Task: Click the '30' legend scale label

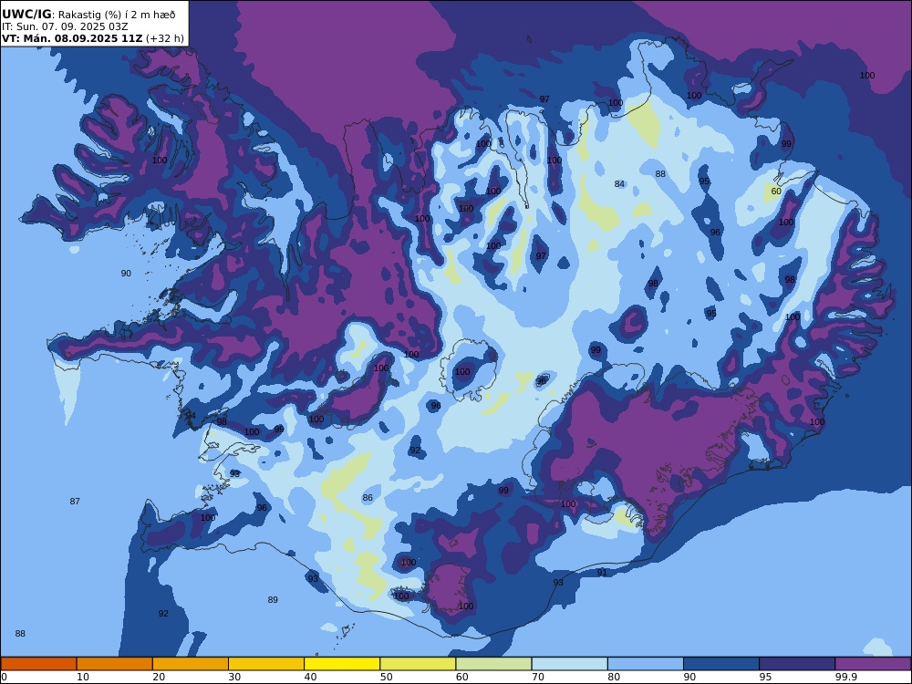Action: click(234, 677)
